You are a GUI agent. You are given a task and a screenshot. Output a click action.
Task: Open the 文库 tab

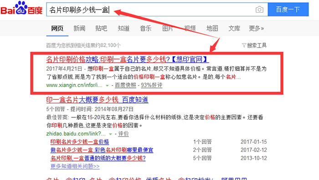pyautogui.click(x=234, y=28)
